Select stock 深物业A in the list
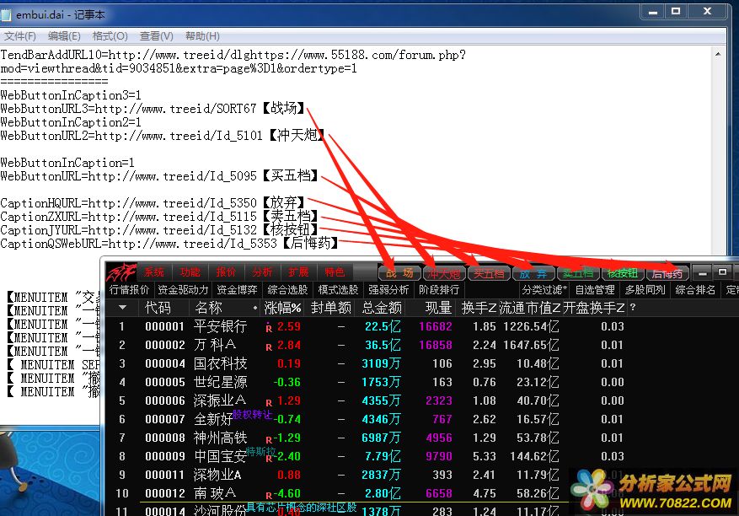This screenshot has width=739, height=516. [x=217, y=475]
